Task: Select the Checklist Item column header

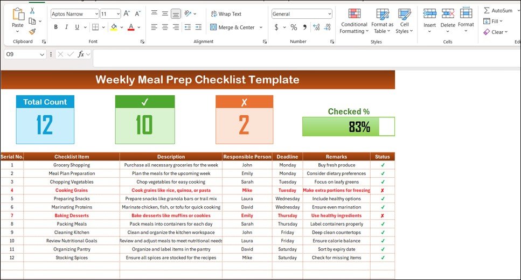Action: [x=72, y=157]
